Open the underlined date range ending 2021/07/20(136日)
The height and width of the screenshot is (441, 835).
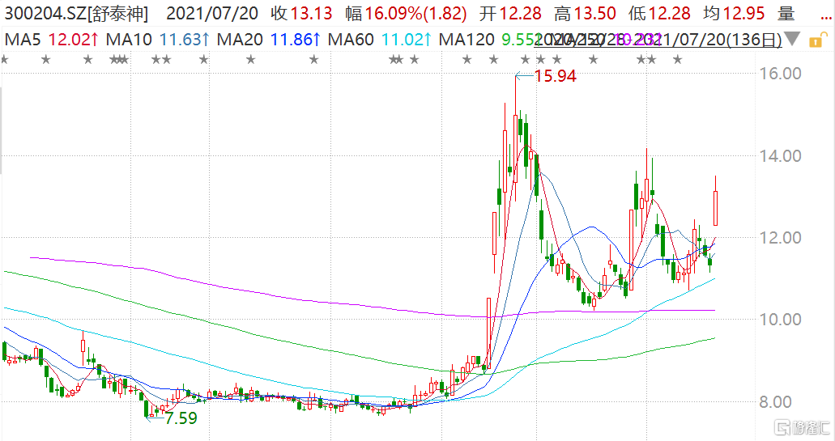point(658,40)
